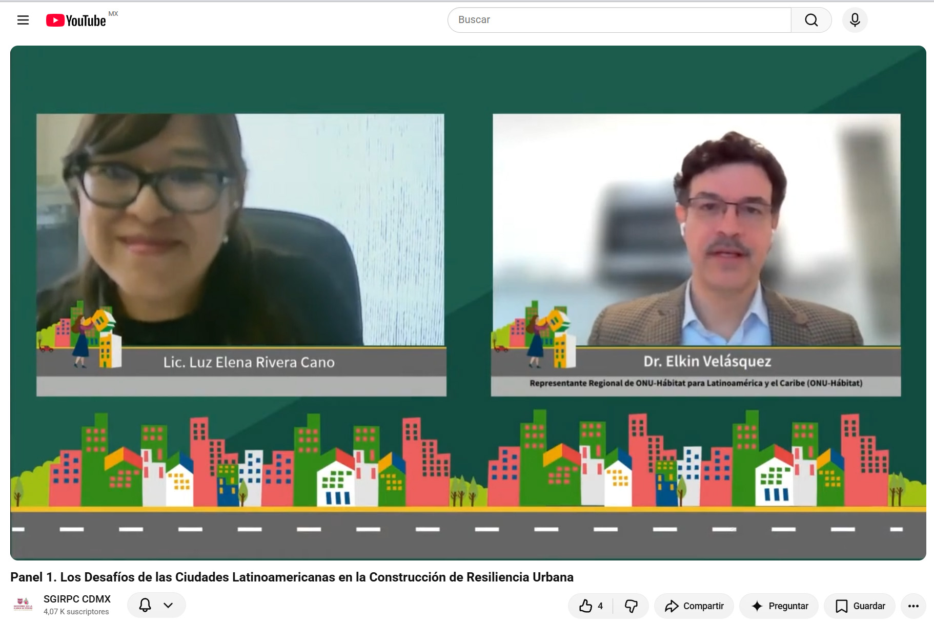934x624 pixels.
Task: Click the Compartir share button
Action: 694,606
